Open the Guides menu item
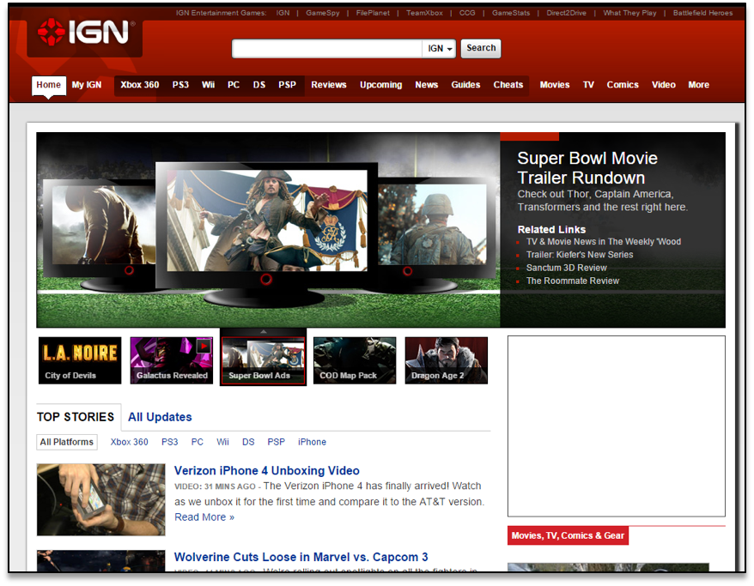 pos(465,85)
